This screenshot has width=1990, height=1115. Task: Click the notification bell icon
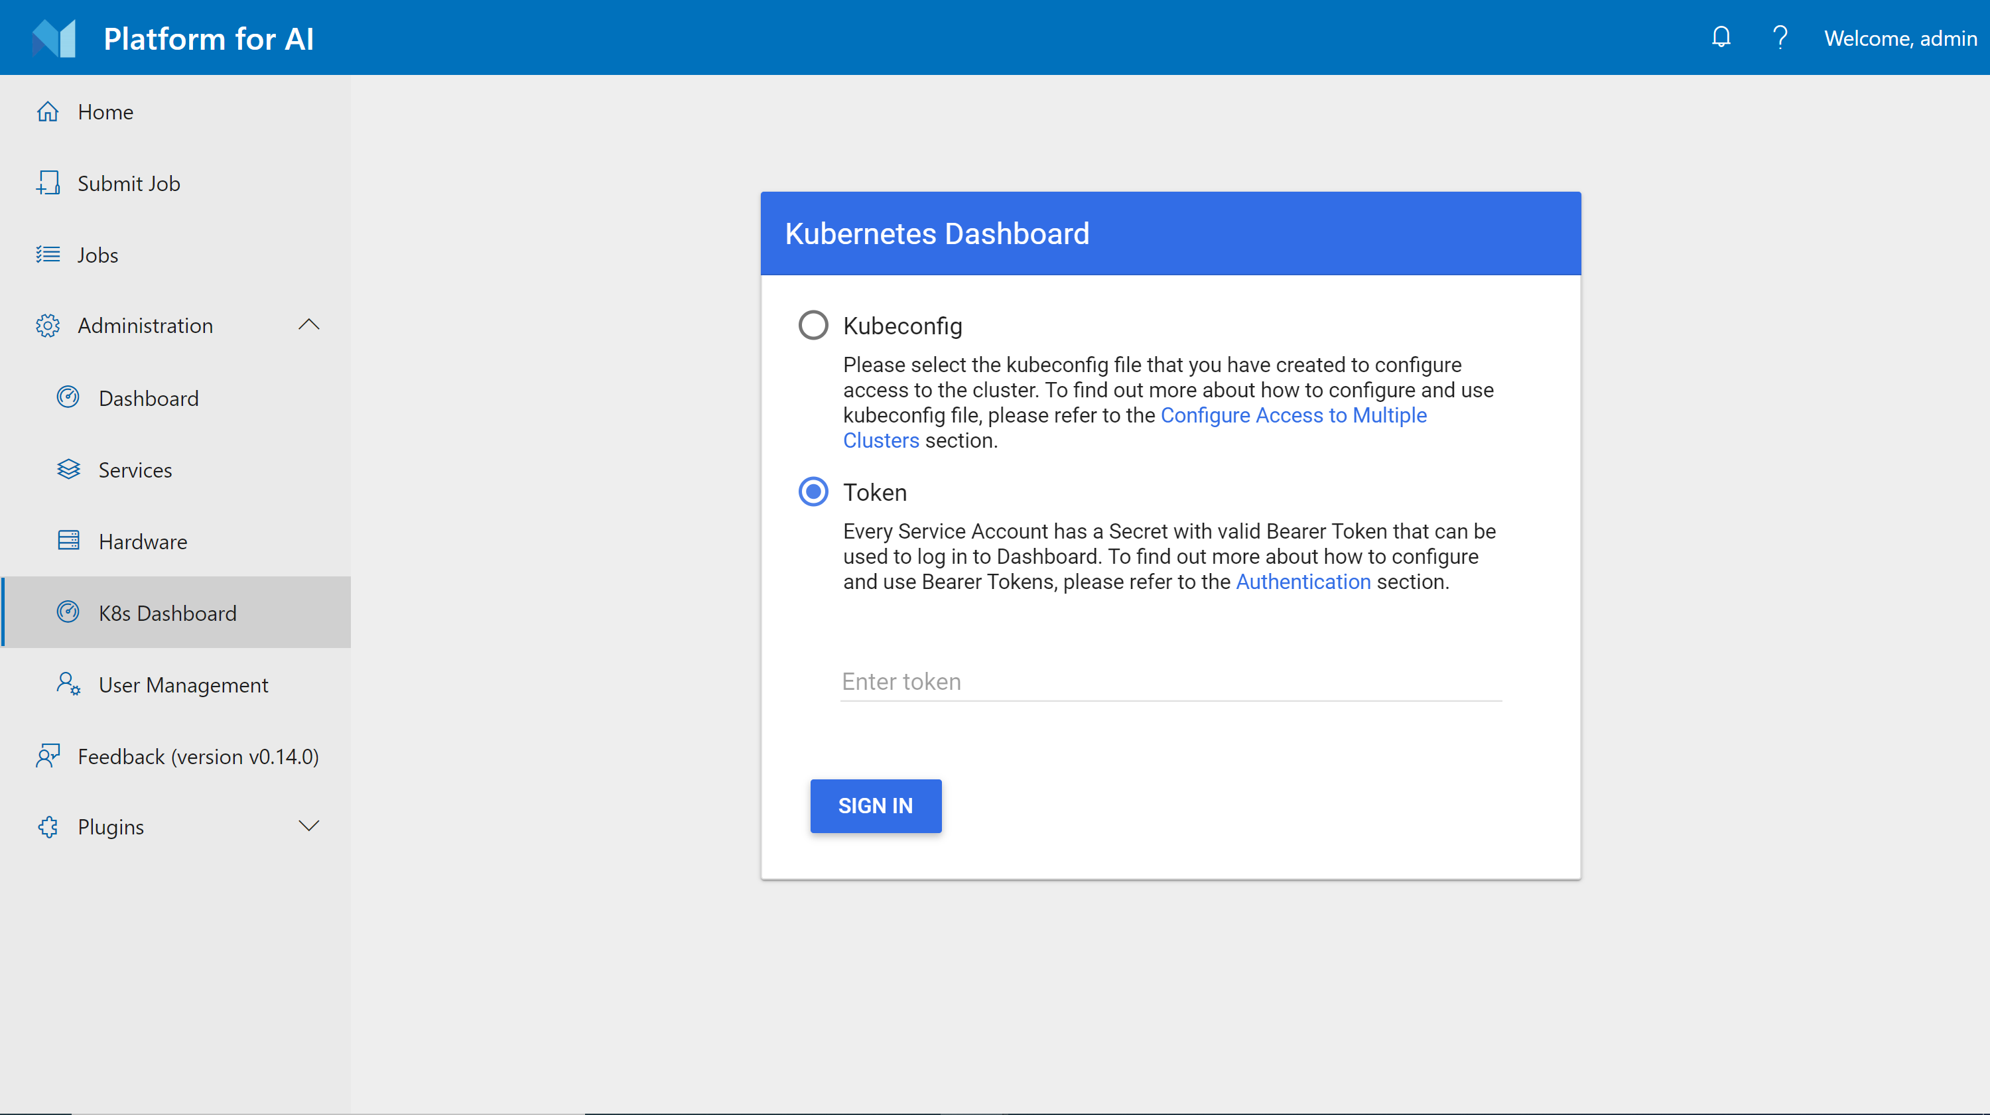pyautogui.click(x=1721, y=37)
